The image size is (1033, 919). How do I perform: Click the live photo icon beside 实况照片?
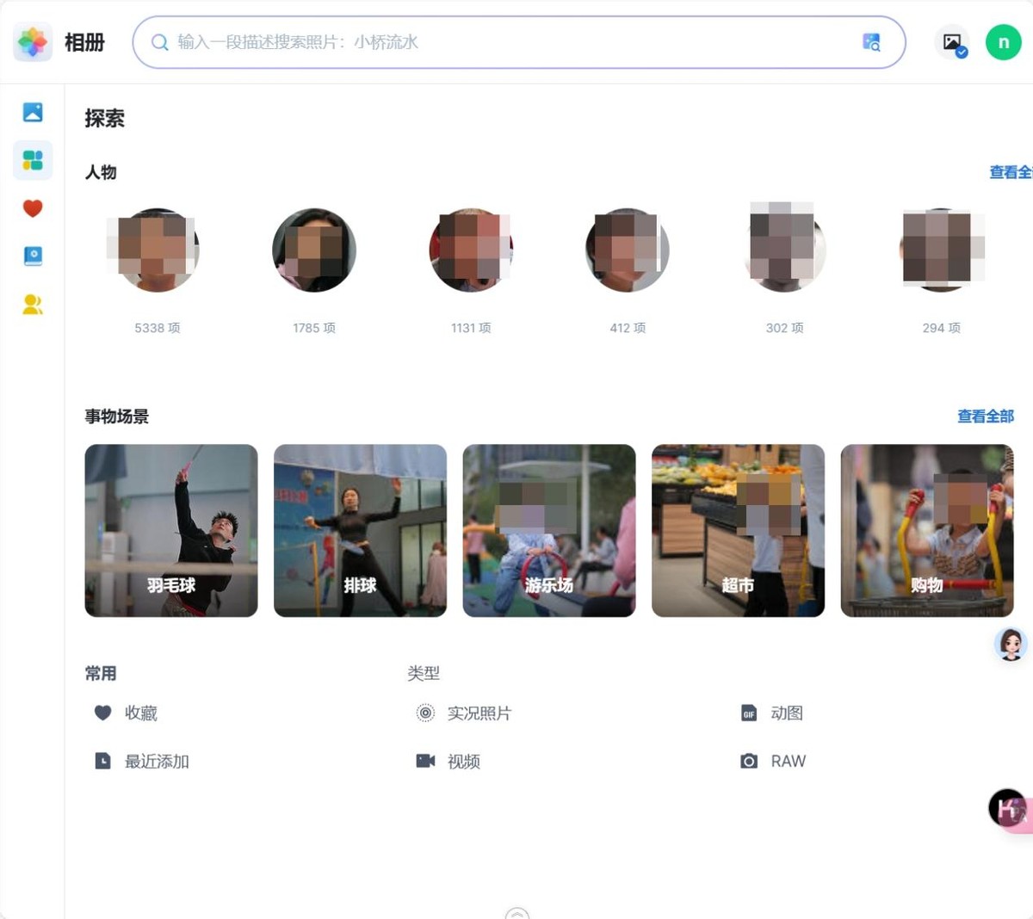coord(425,712)
